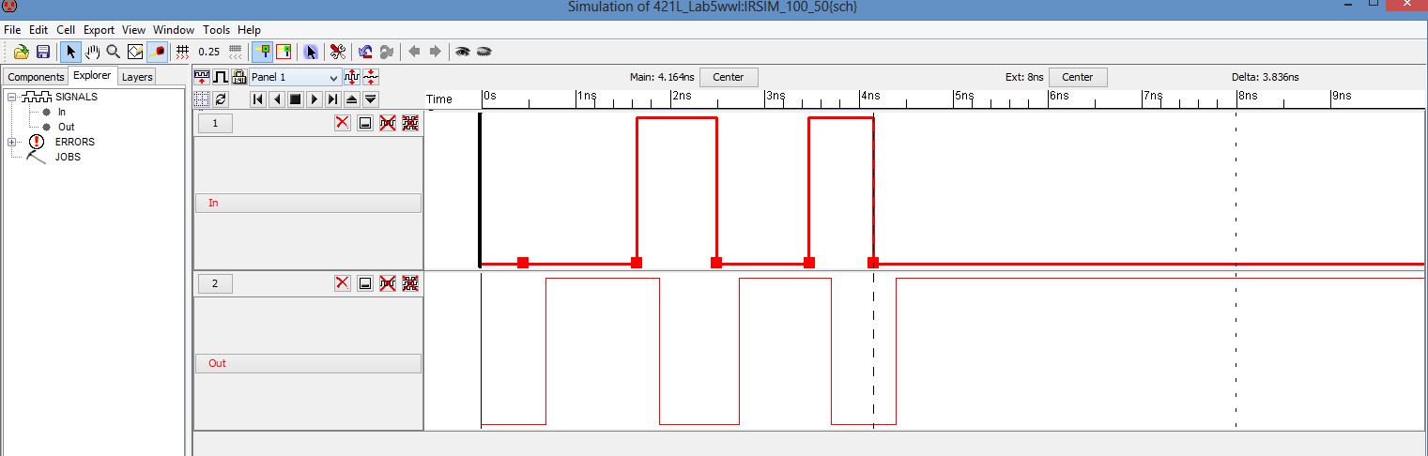Open the Window menu
1428x456 pixels.
point(174,30)
